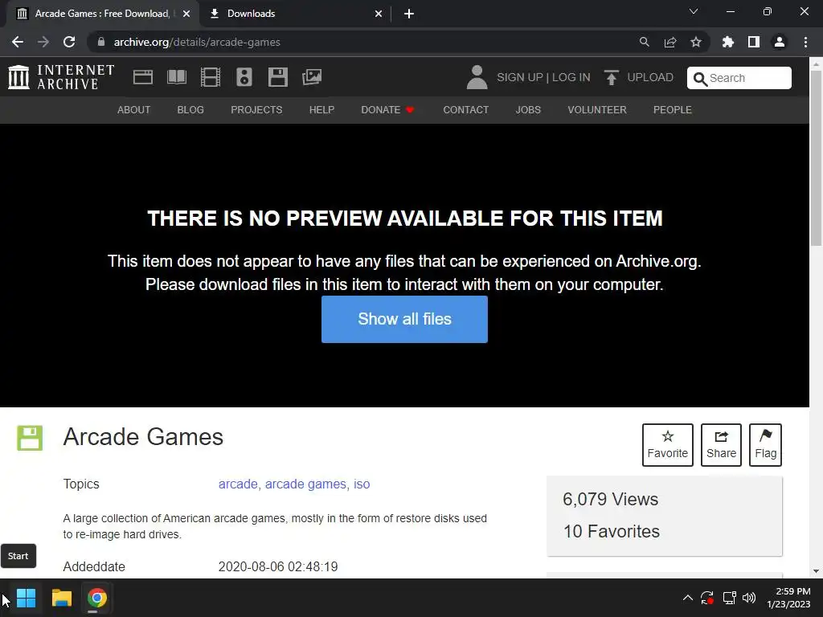Open the PROJECTS menu item
This screenshot has height=617, width=823.
(256, 109)
